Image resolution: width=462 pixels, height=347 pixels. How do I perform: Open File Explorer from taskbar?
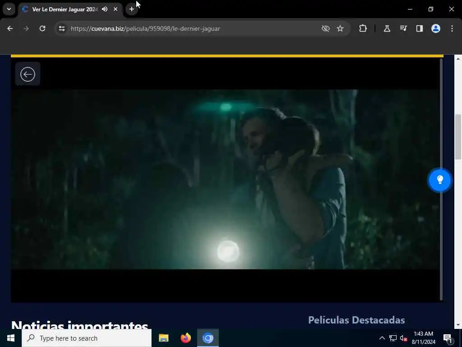coord(163,338)
